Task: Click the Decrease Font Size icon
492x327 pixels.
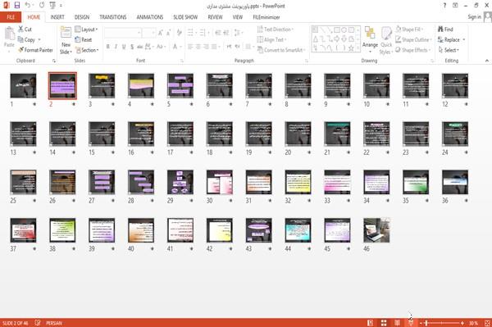Action: click(168, 32)
